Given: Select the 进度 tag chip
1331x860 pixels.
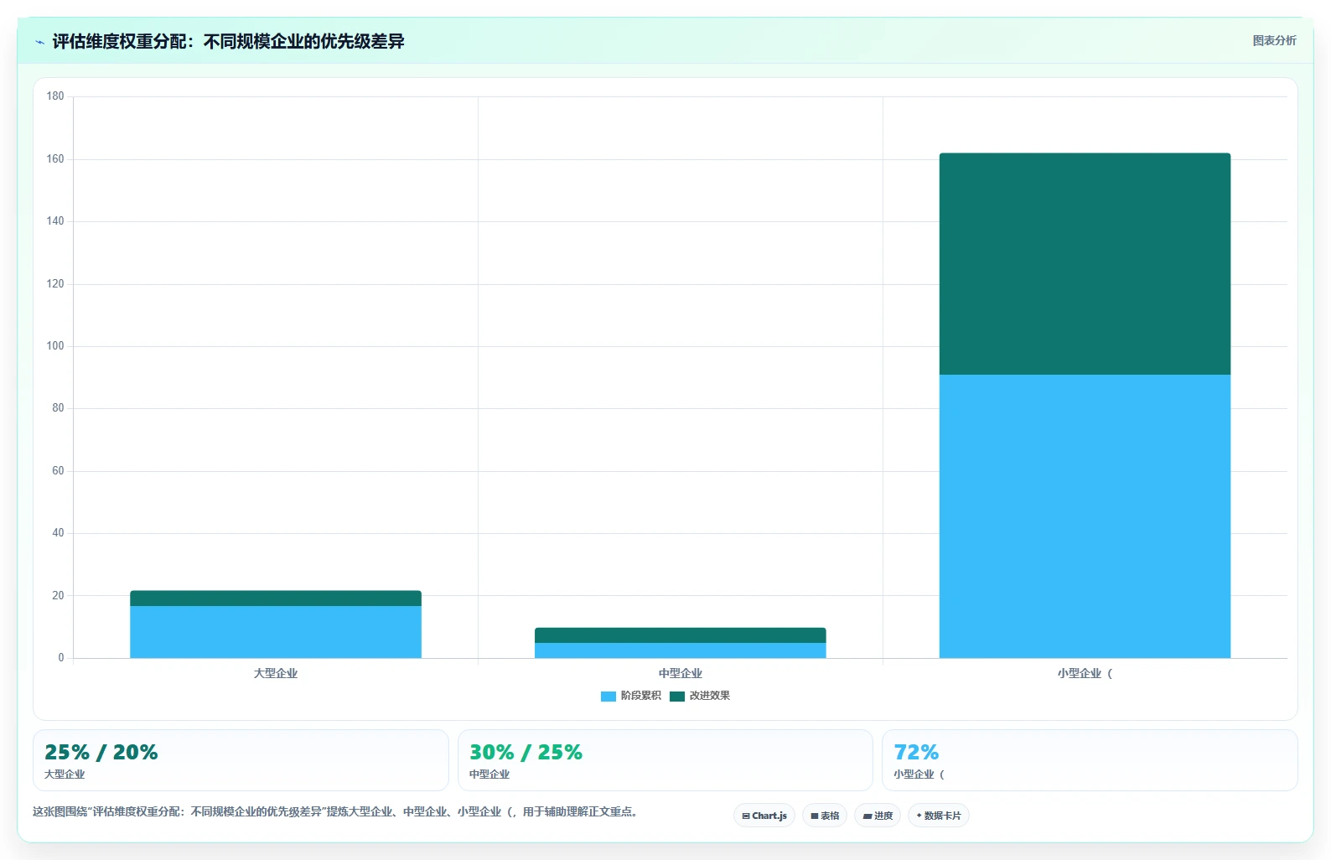Looking at the screenshot, I should tap(878, 816).
